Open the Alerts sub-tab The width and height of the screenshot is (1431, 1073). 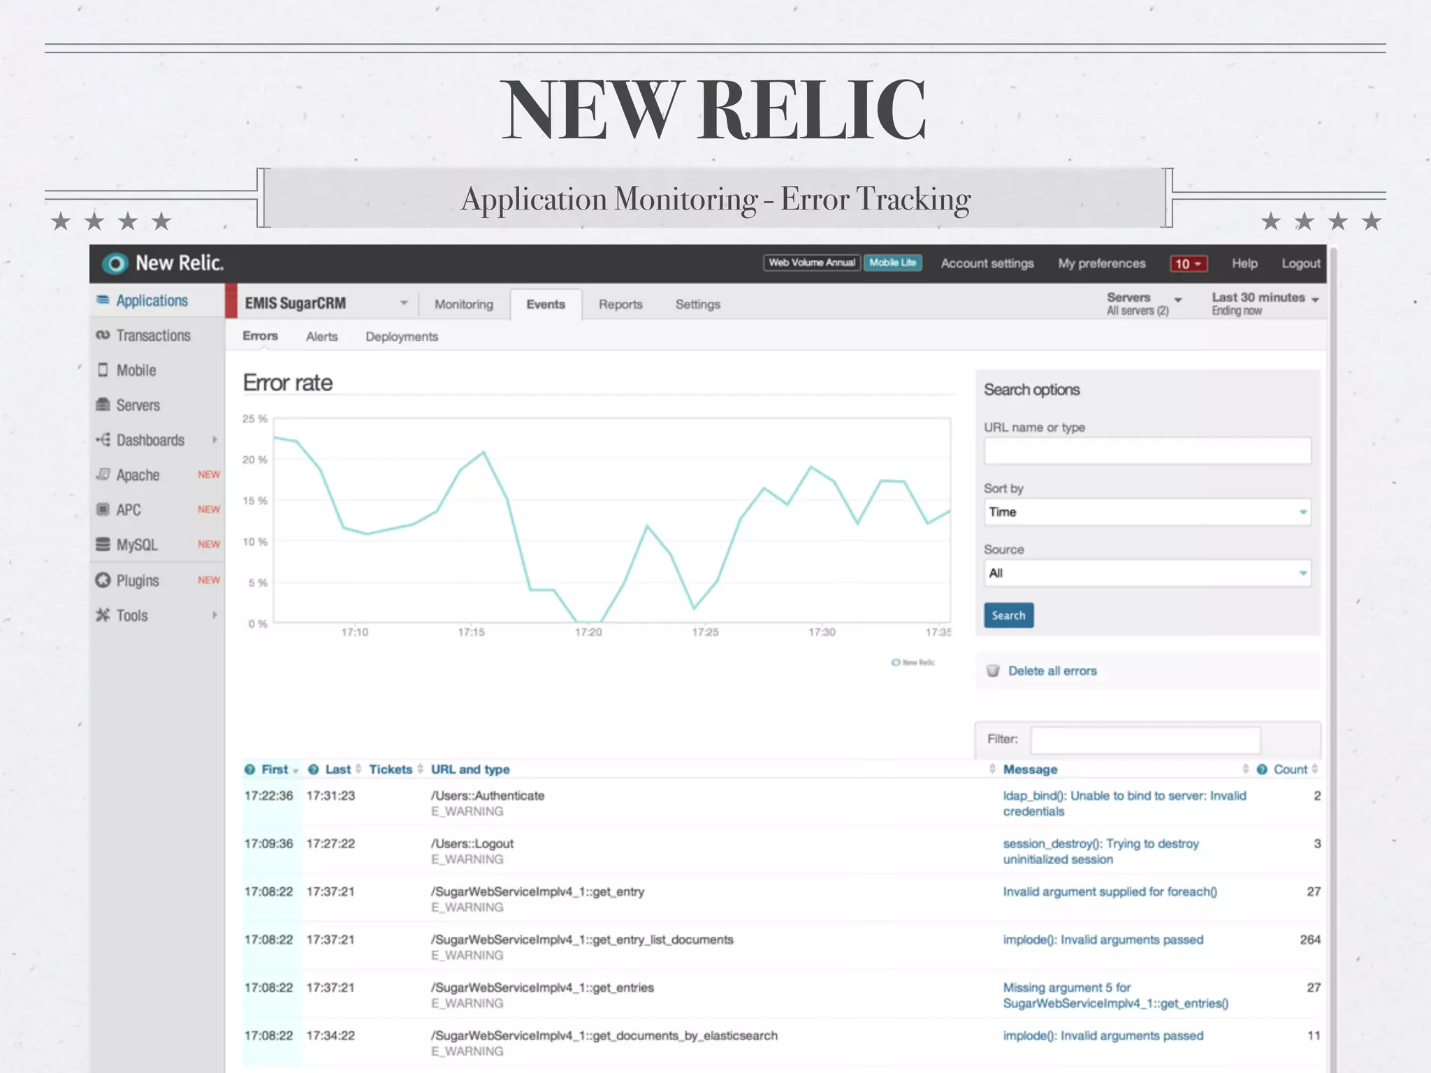pyautogui.click(x=321, y=337)
